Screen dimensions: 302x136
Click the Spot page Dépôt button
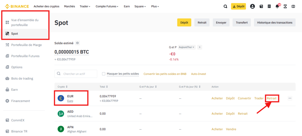click(184, 22)
